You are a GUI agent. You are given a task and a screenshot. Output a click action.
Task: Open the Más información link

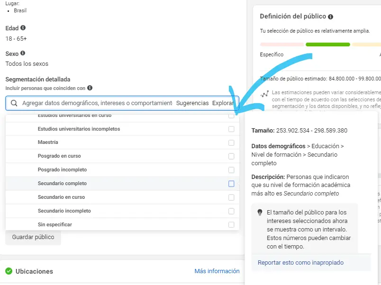217,271
